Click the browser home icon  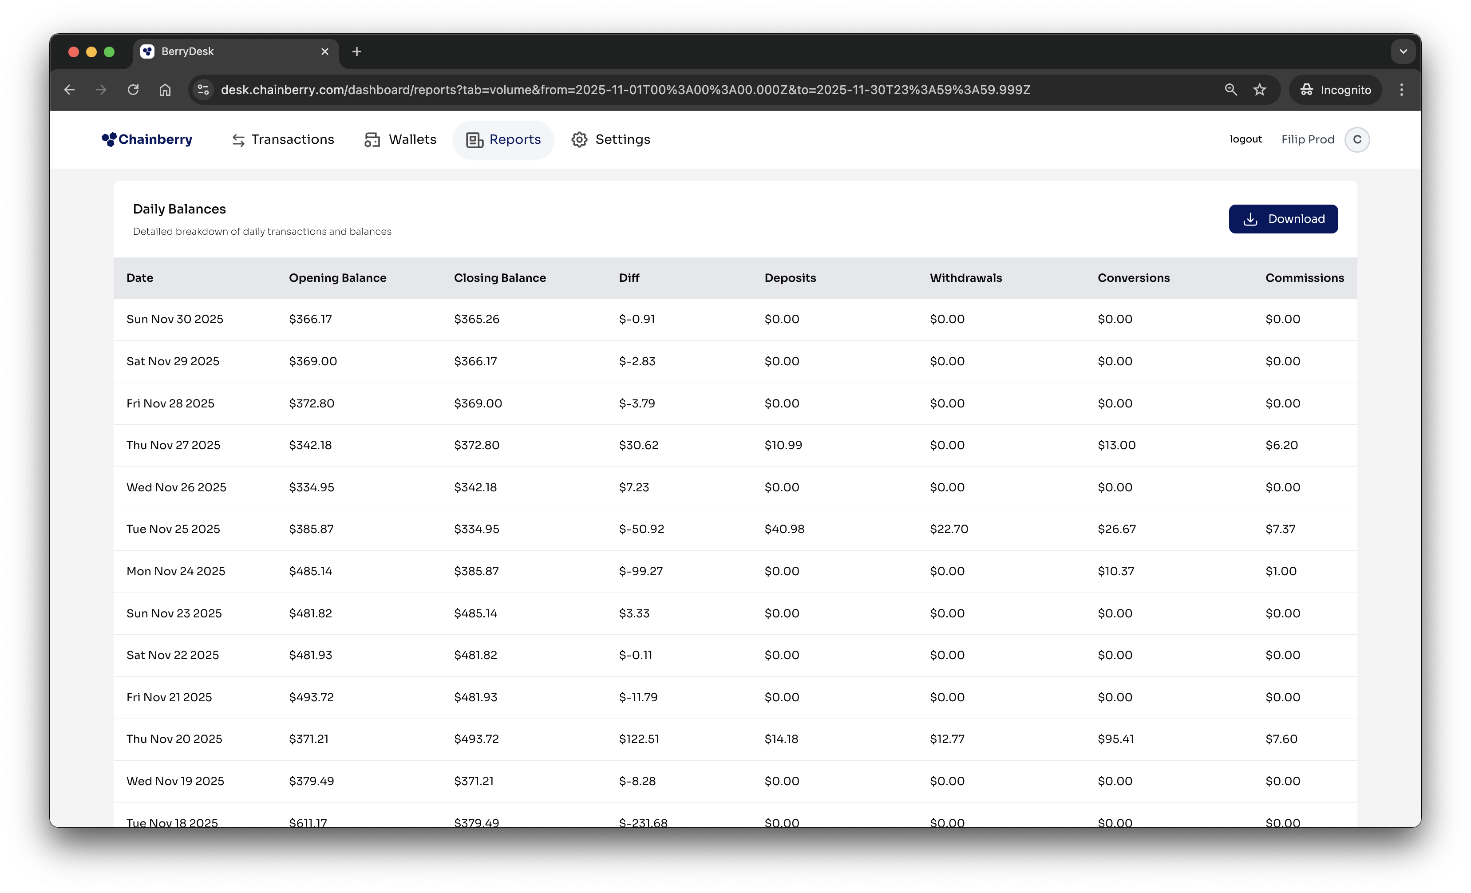pos(166,90)
